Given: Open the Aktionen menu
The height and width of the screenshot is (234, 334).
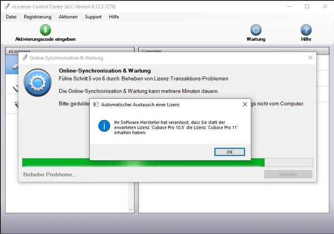Looking at the screenshot, I should click(x=68, y=17).
